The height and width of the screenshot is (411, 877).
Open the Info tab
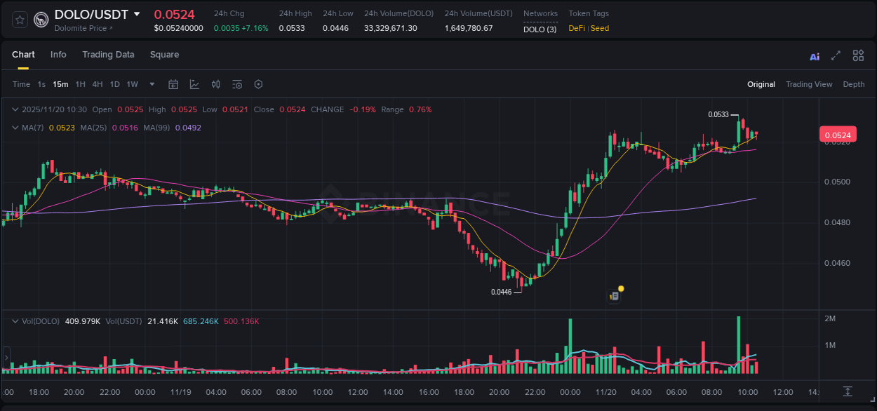click(58, 55)
